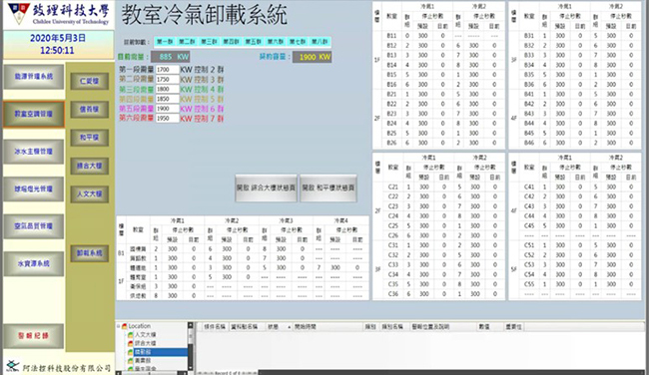The width and height of the screenshot is (649, 375).
Task: Click the Location root folder icon
Action: tap(124, 326)
